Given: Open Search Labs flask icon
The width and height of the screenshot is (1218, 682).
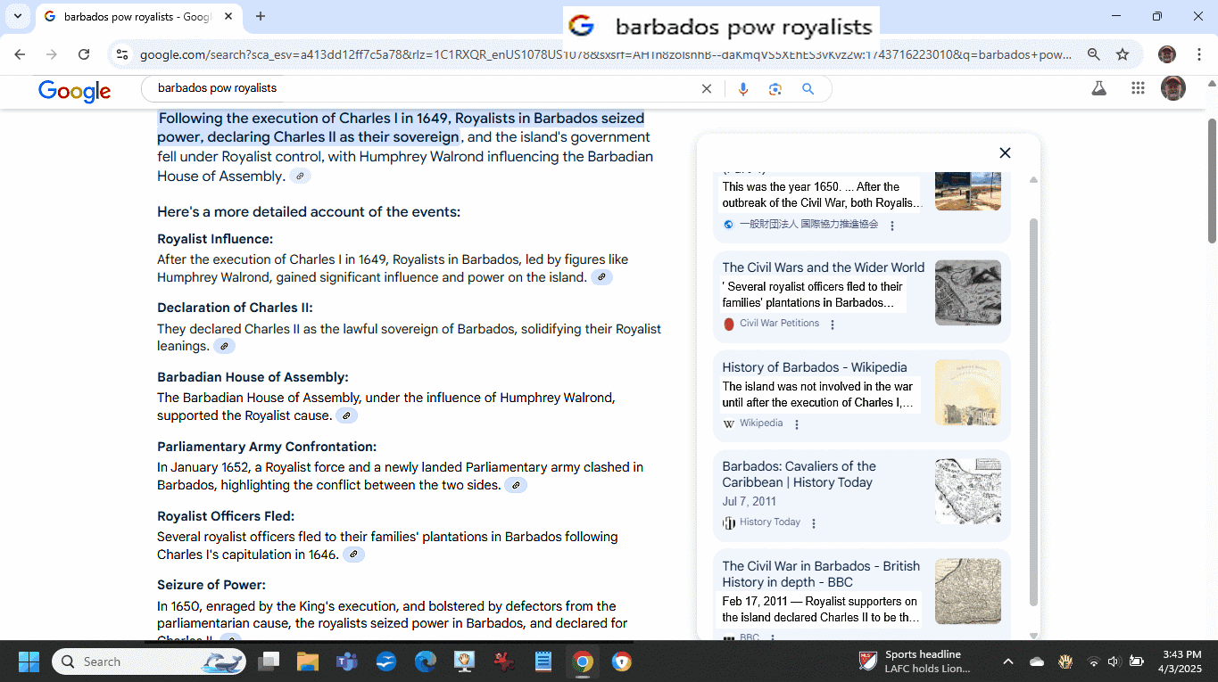Looking at the screenshot, I should click(x=1098, y=88).
